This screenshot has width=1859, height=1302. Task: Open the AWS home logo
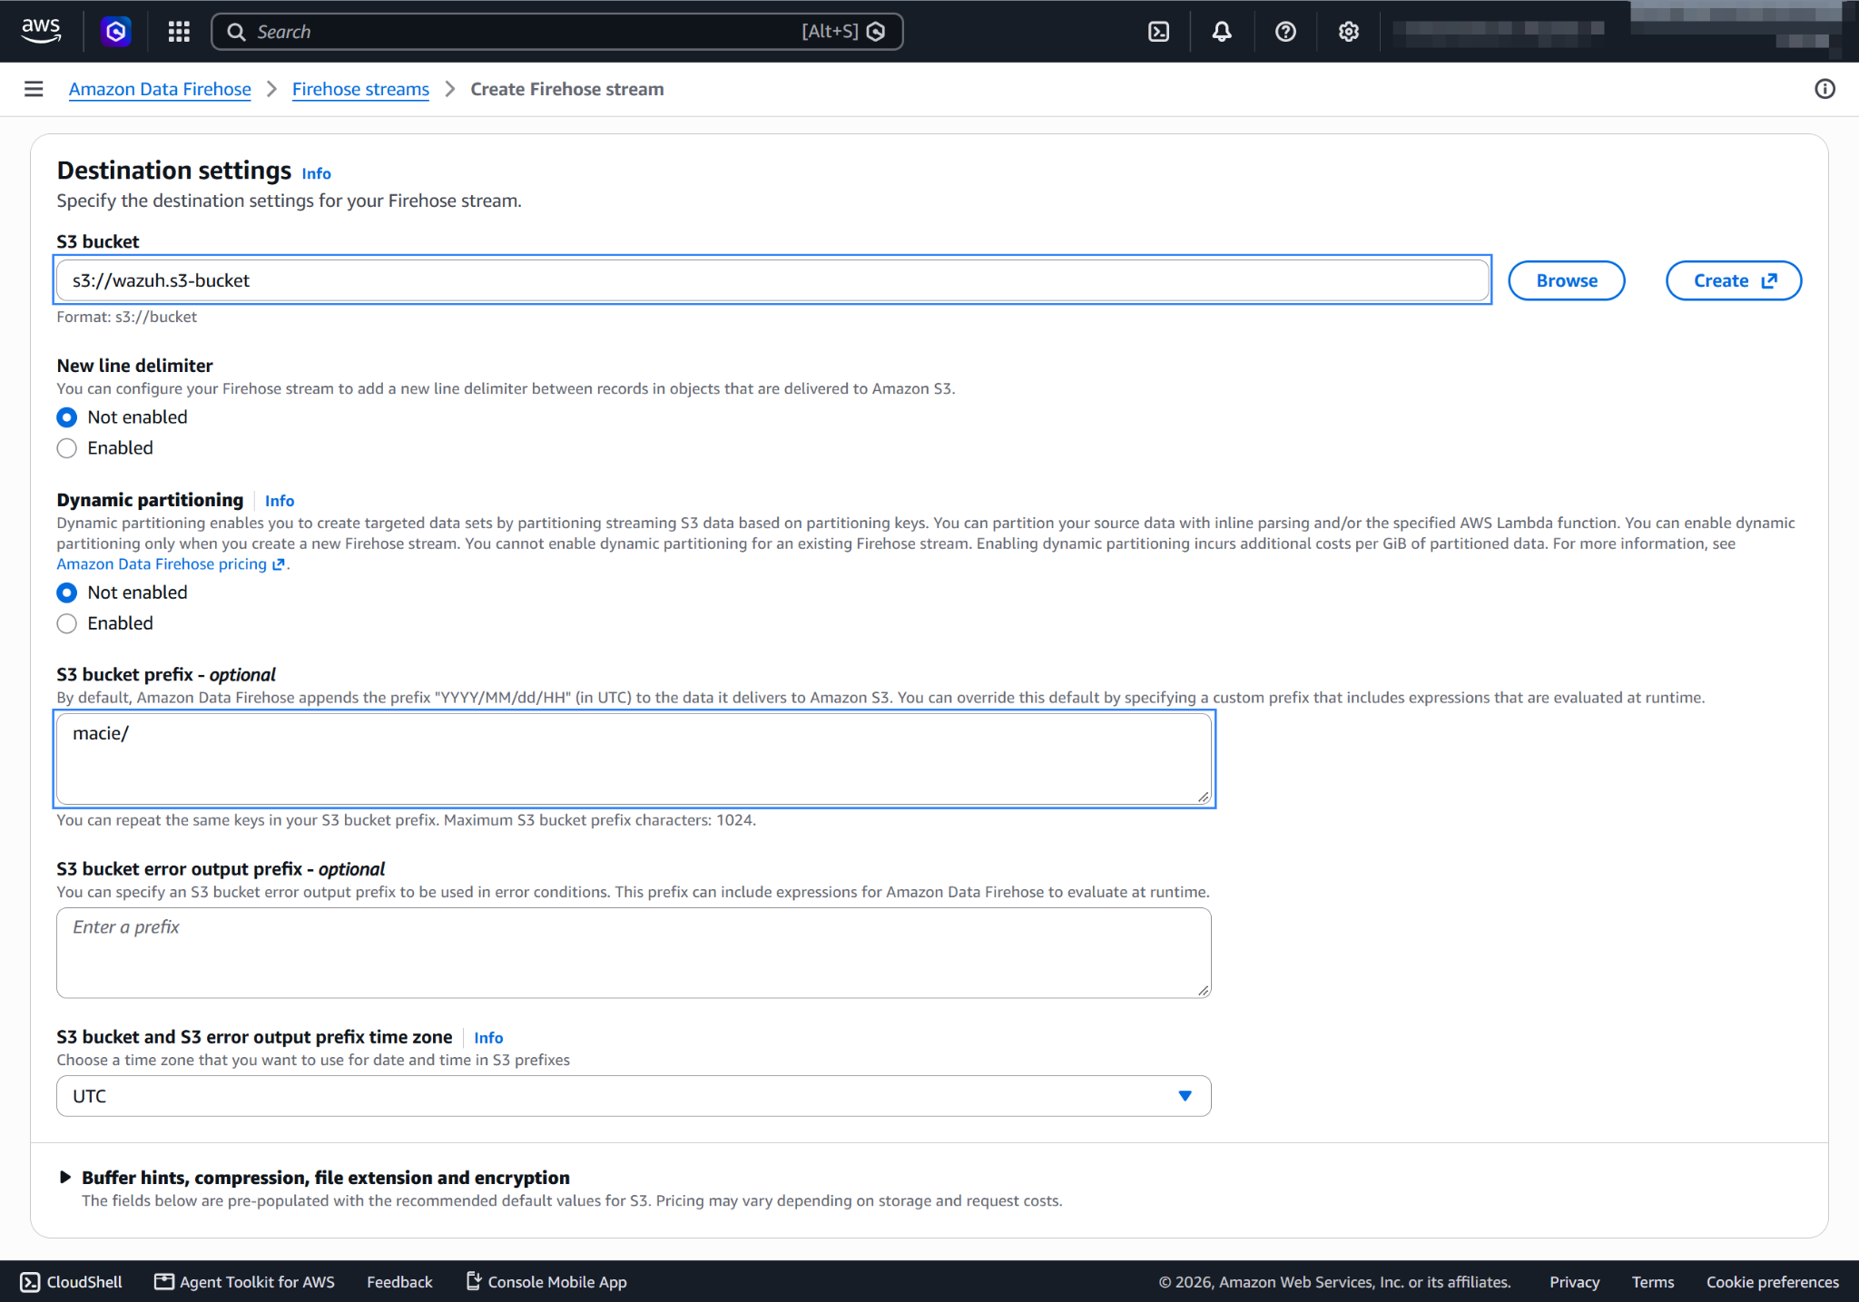click(x=41, y=31)
